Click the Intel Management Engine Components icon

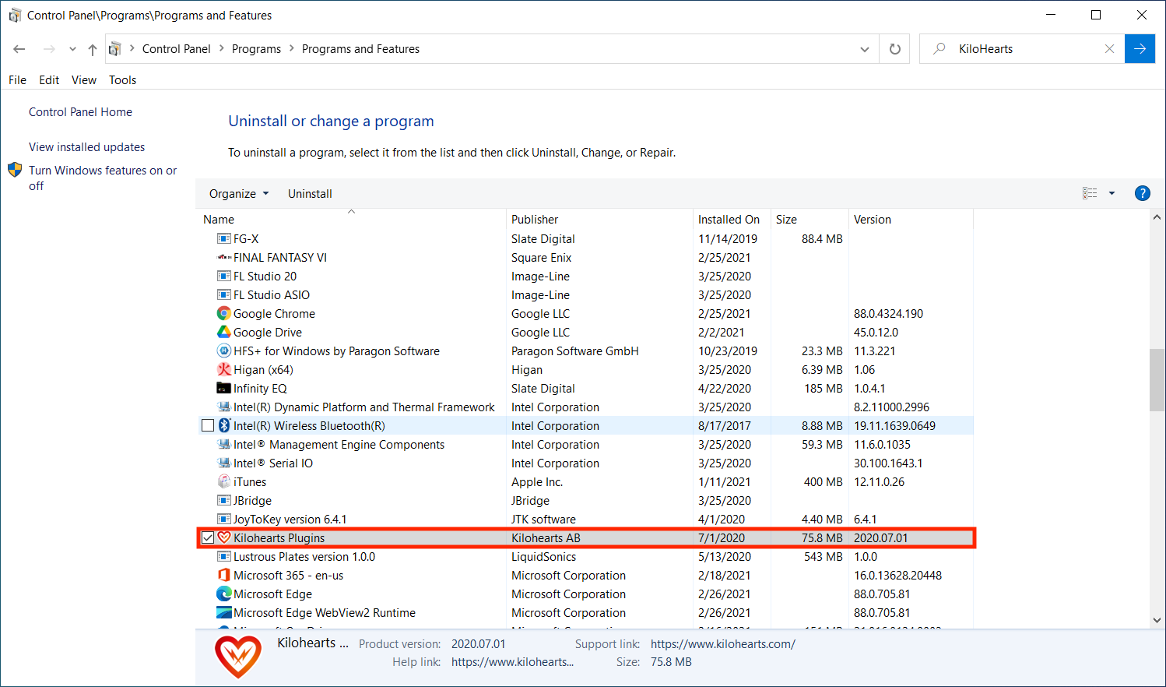click(224, 445)
